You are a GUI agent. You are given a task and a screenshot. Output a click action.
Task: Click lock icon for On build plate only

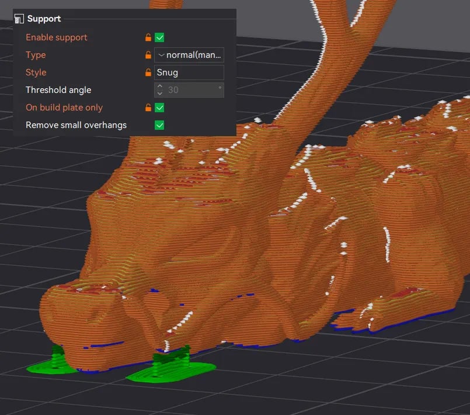pyautogui.click(x=148, y=108)
